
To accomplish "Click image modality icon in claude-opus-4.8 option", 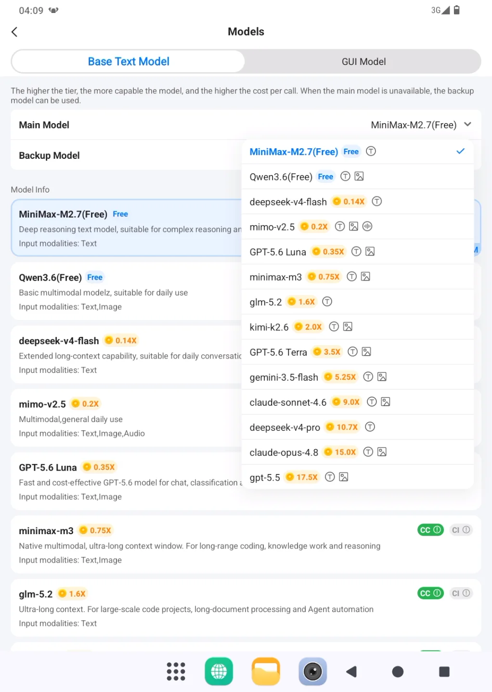I will coord(382,451).
